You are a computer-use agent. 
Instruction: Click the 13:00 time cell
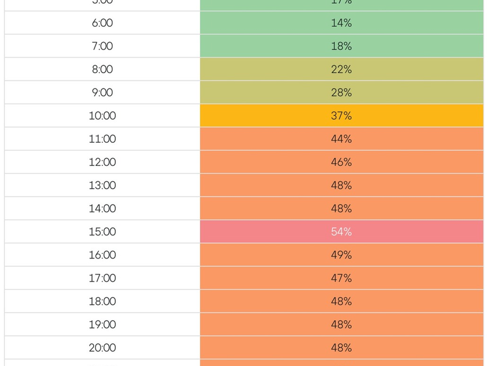(102, 185)
